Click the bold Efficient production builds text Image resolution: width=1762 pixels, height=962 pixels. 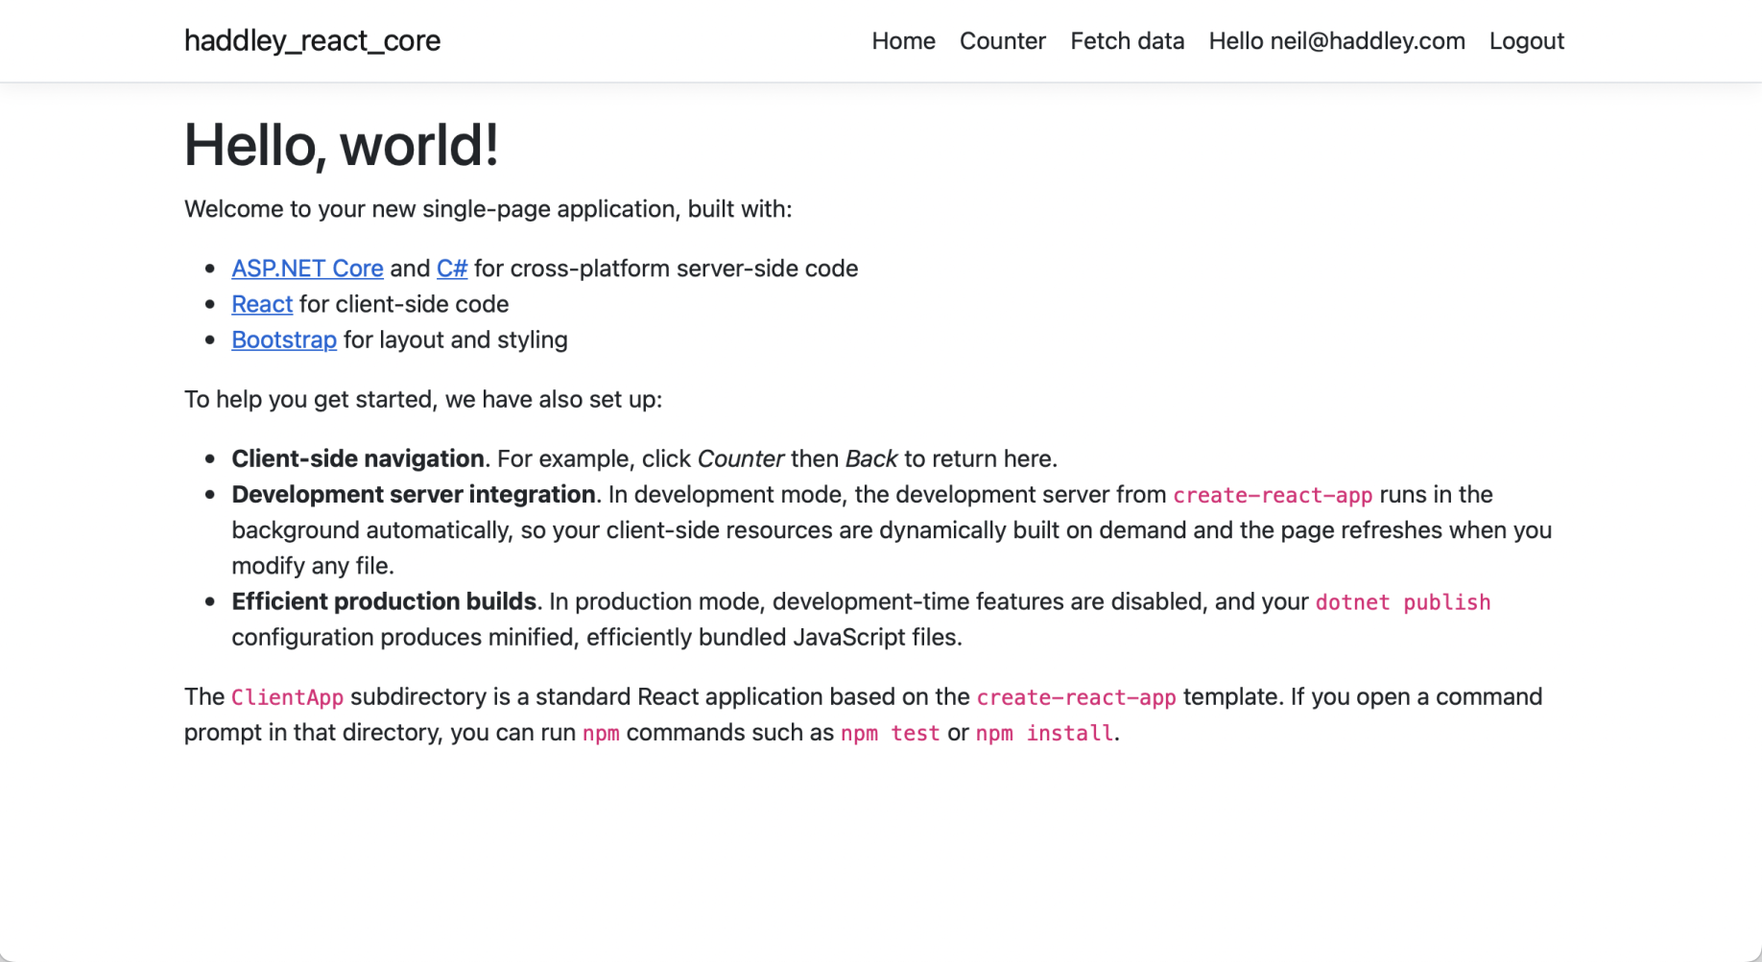pyautogui.click(x=383, y=602)
